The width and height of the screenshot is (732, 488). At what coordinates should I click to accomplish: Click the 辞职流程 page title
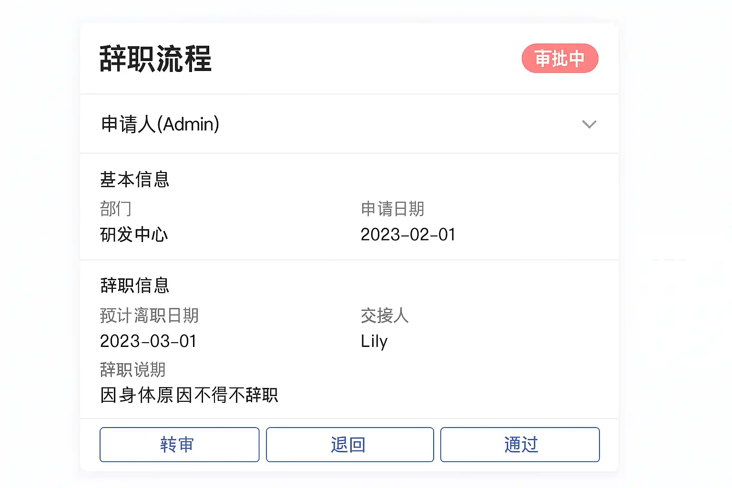155,59
